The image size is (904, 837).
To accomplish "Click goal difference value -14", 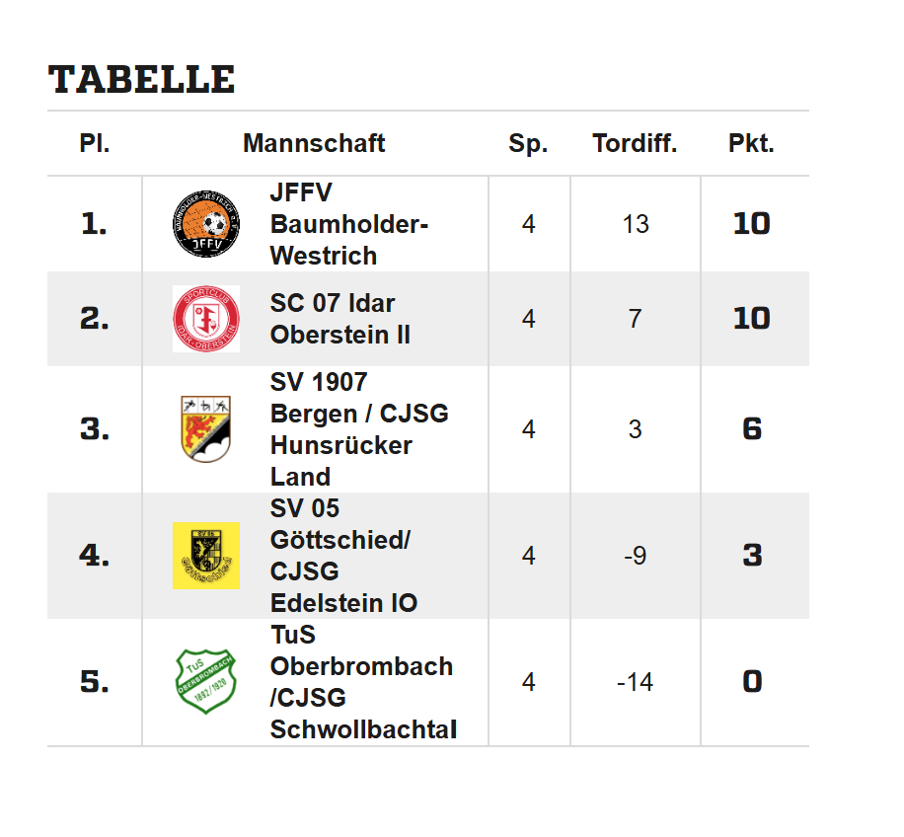I will (636, 682).
